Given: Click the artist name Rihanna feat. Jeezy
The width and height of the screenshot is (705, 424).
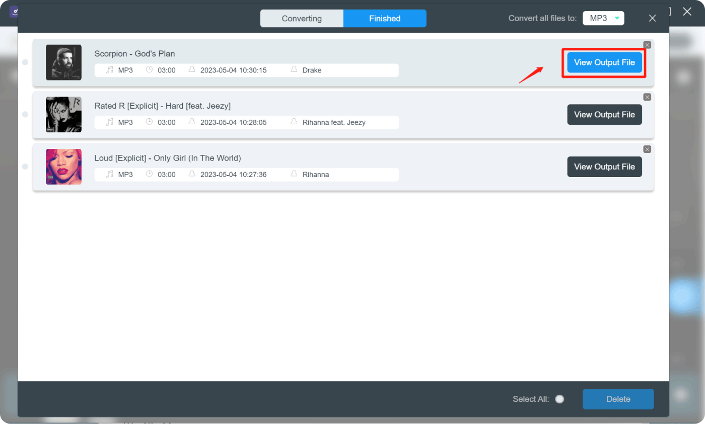Looking at the screenshot, I should (x=334, y=122).
